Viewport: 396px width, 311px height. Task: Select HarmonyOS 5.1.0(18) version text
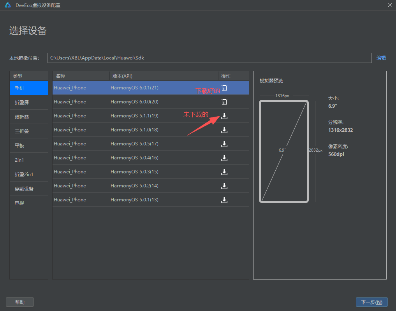[135, 130]
